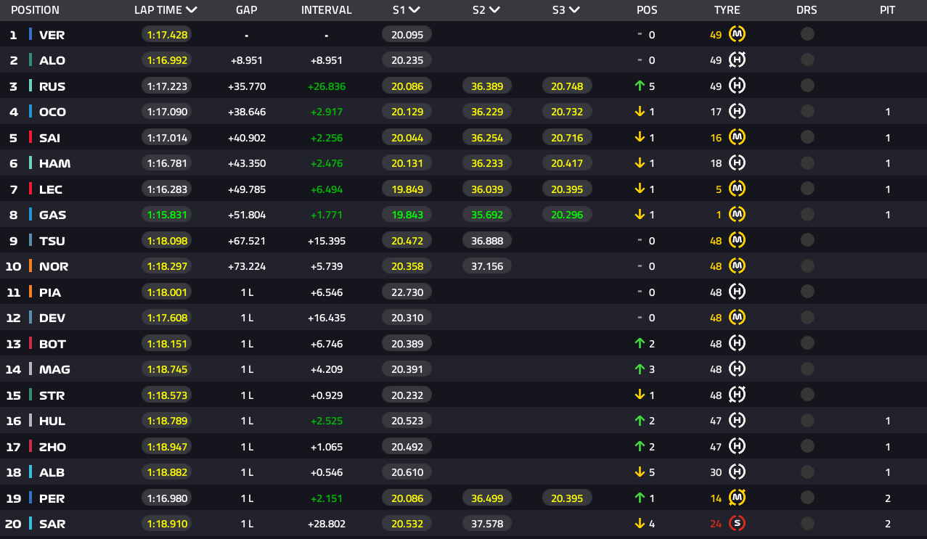Image resolution: width=927 pixels, height=539 pixels.
Task: Click Perez's medium tyre icon
Action: (738, 498)
